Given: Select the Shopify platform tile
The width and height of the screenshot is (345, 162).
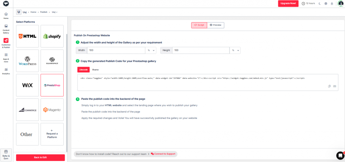Looking at the screenshot, I should 52,36.
